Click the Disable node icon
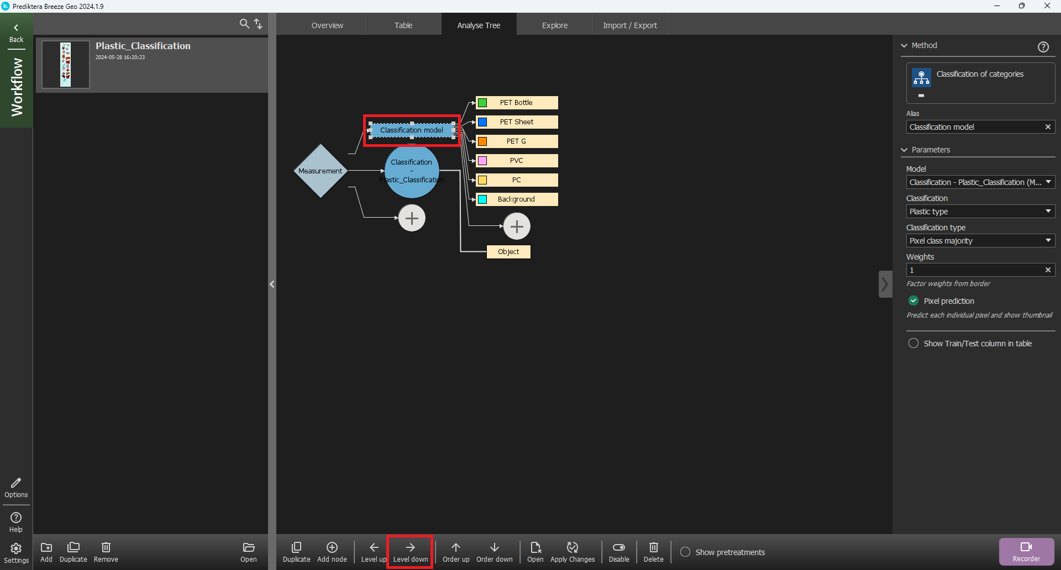This screenshot has height=570, width=1061. coord(619,547)
